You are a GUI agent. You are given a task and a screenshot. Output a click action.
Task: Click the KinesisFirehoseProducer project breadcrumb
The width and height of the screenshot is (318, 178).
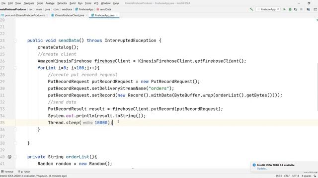13,9
